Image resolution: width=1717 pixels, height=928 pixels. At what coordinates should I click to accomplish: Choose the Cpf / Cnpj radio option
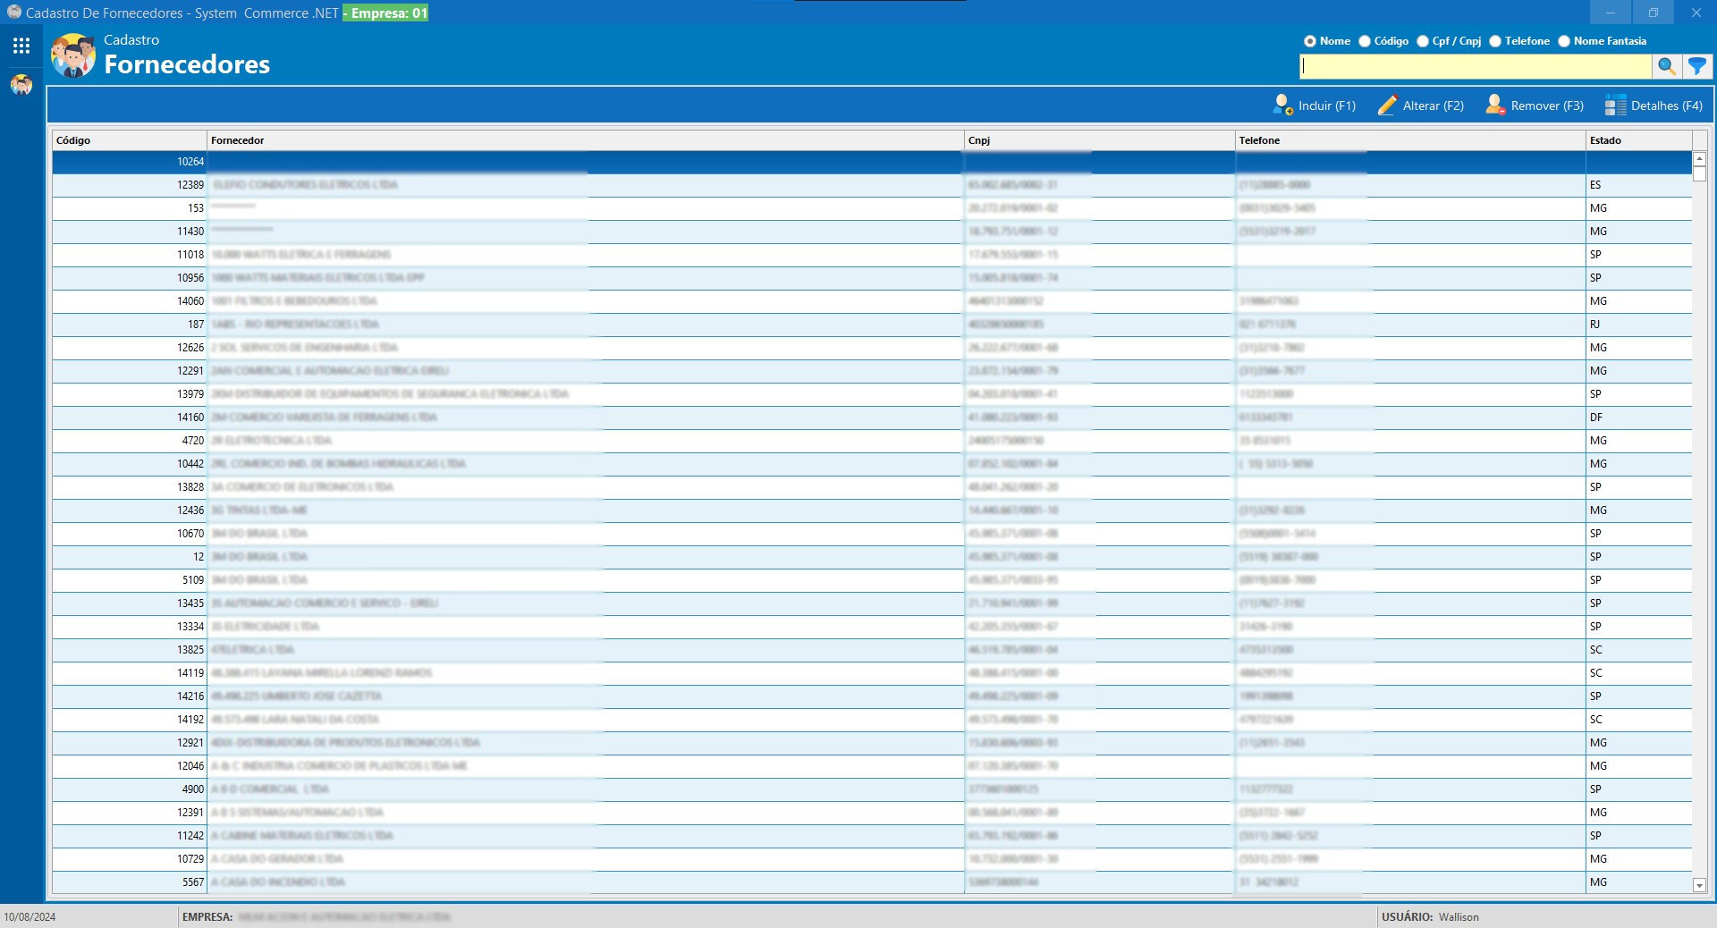click(1423, 41)
